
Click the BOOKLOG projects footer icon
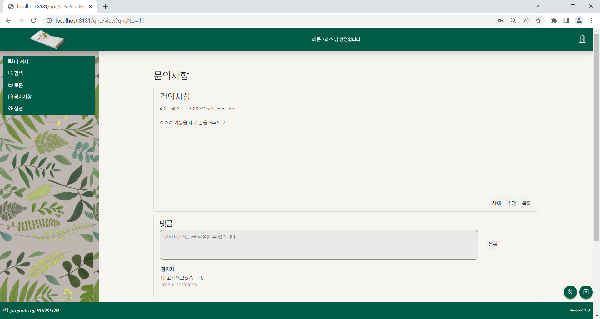point(6,310)
